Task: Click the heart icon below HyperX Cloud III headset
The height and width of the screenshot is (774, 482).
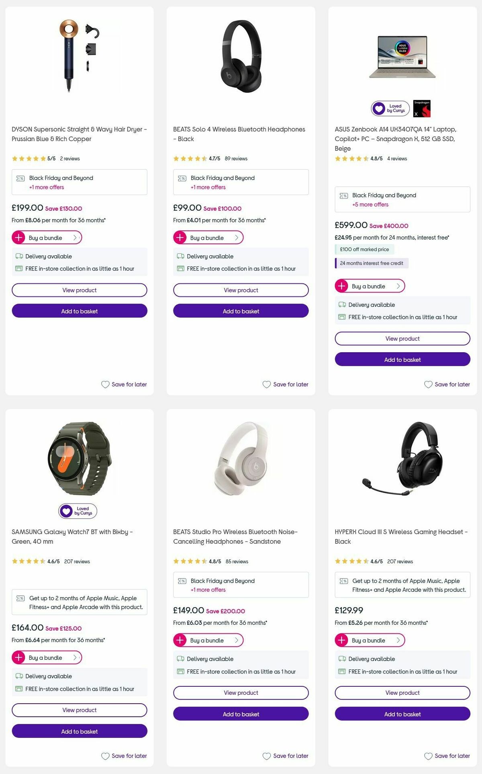Action: coord(428,756)
